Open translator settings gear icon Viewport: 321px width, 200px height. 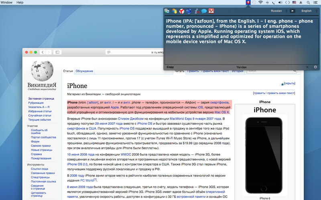(x=315, y=67)
